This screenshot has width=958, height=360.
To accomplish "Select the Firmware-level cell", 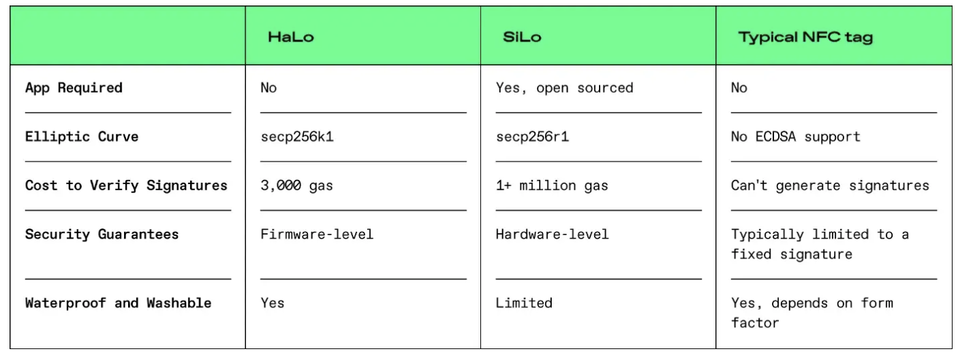I will (x=317, y=235).
